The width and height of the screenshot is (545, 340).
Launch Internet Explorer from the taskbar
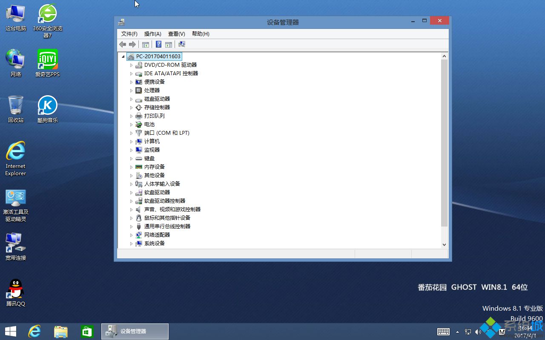[34, 331]
